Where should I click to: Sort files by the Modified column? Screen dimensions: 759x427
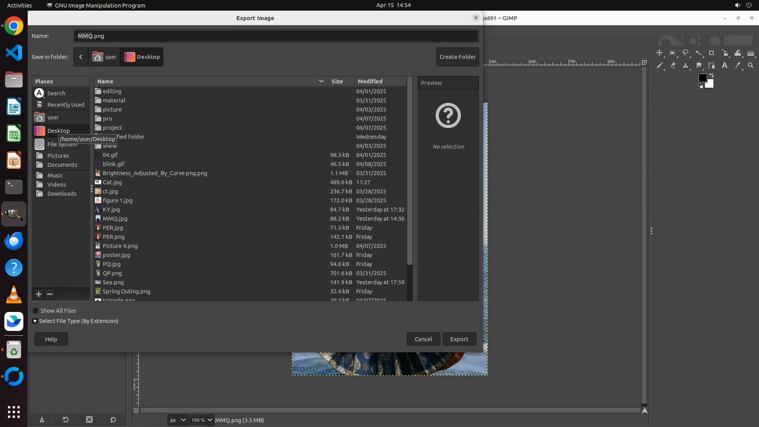[x=370, y=81]
